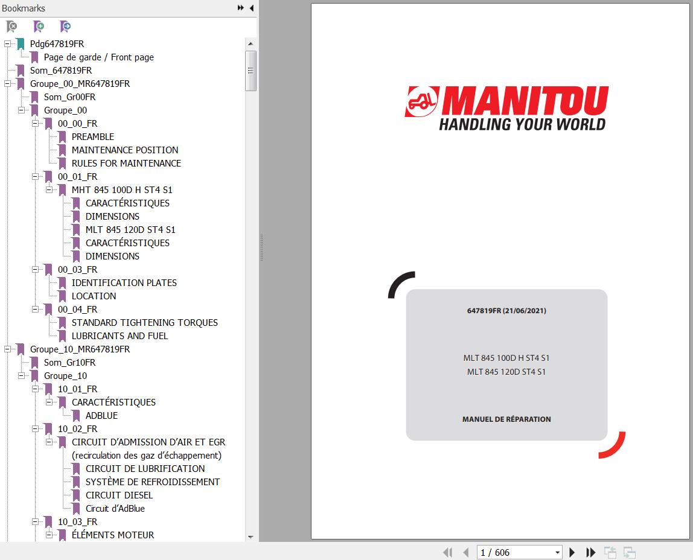Click the bookmarks scrollbar up arrow

[251, 43]
